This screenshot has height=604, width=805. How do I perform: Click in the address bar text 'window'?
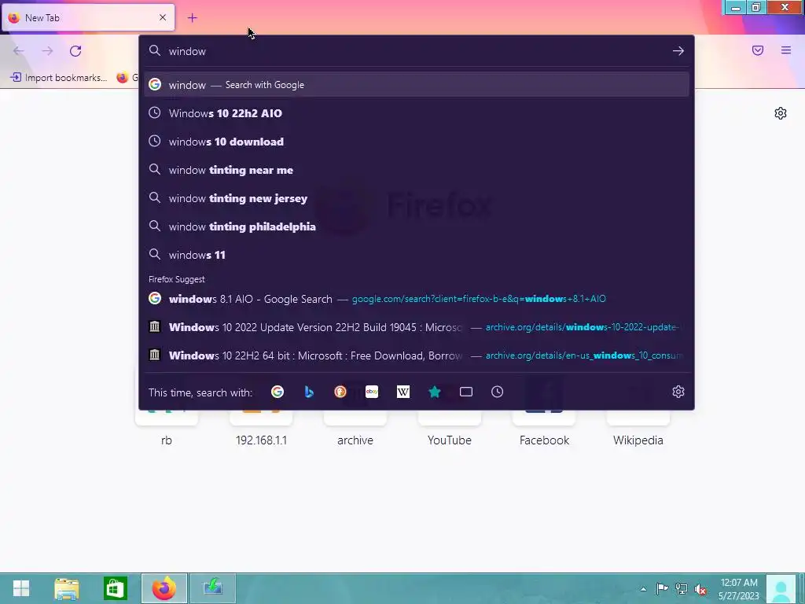click(187, 51)
